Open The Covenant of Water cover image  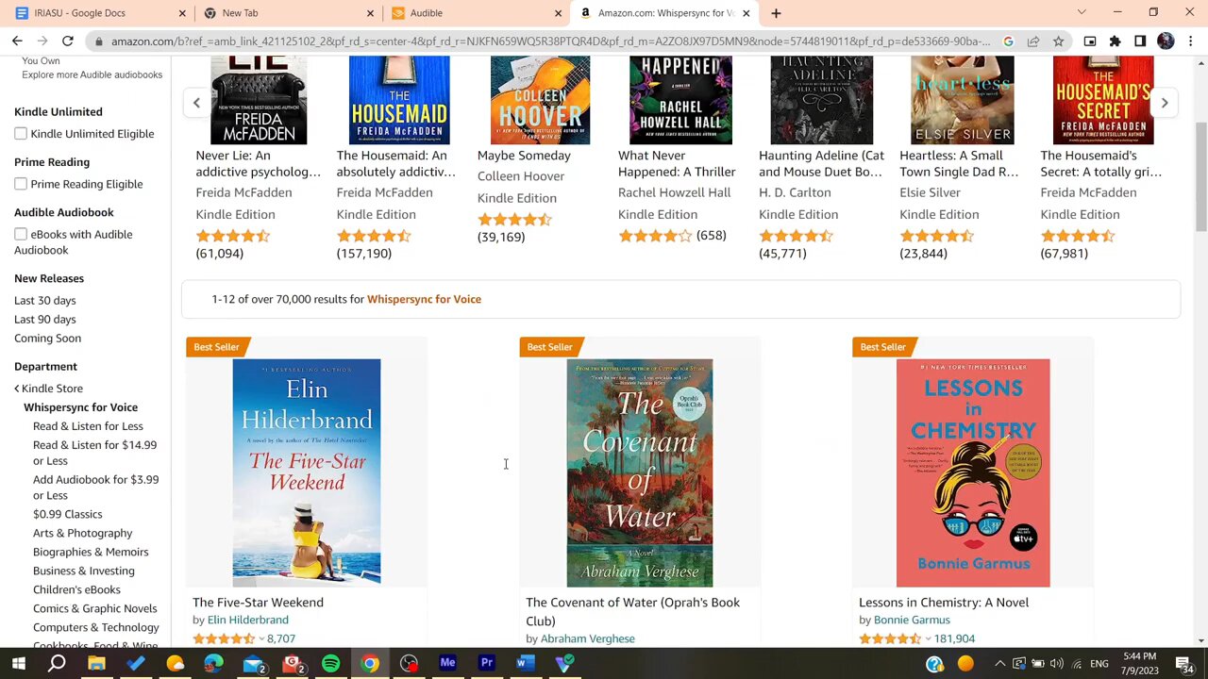640,472
